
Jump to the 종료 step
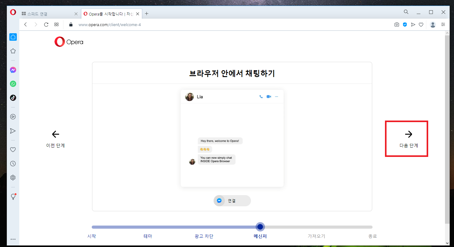(x=373, y=236)
